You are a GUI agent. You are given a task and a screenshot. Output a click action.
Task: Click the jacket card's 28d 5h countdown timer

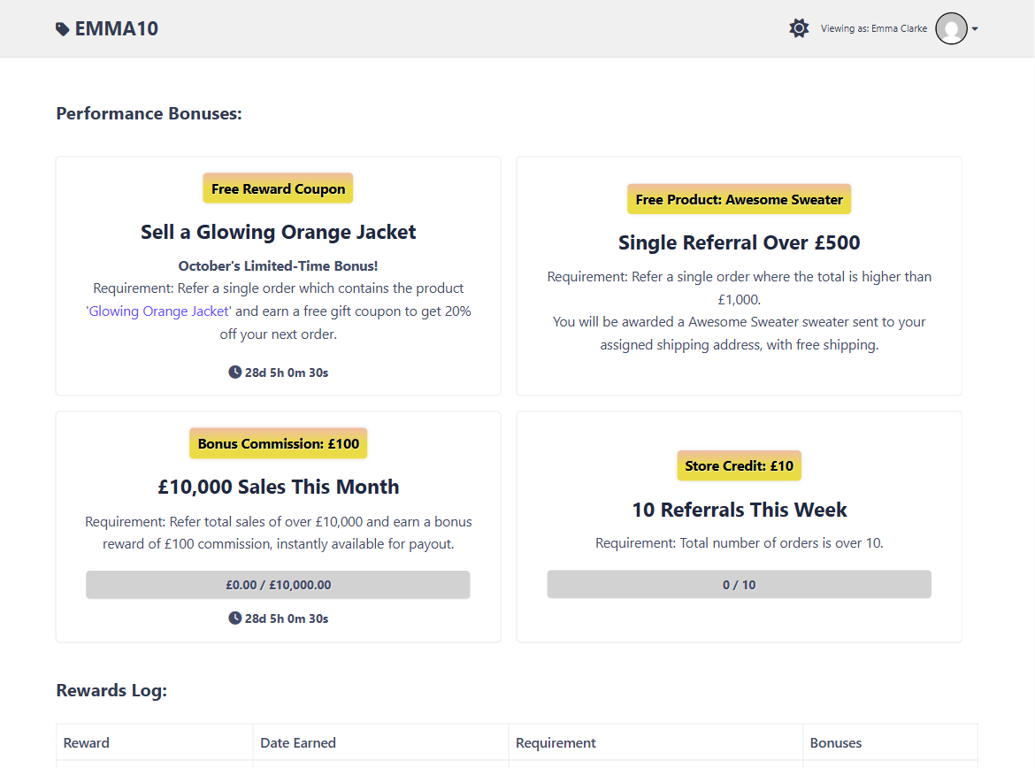(x=278, y=372)
